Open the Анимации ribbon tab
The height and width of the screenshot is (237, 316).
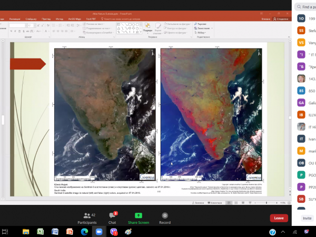(x=15, y=19)
